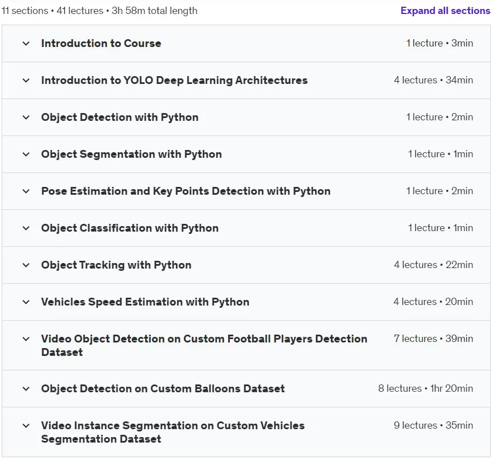The height and width of the screenshot is (460, 493).
Task: Expand chevron beside Vehicles Speed Estimation with Python
Action: pyautogui.click(x=26, y=302)
